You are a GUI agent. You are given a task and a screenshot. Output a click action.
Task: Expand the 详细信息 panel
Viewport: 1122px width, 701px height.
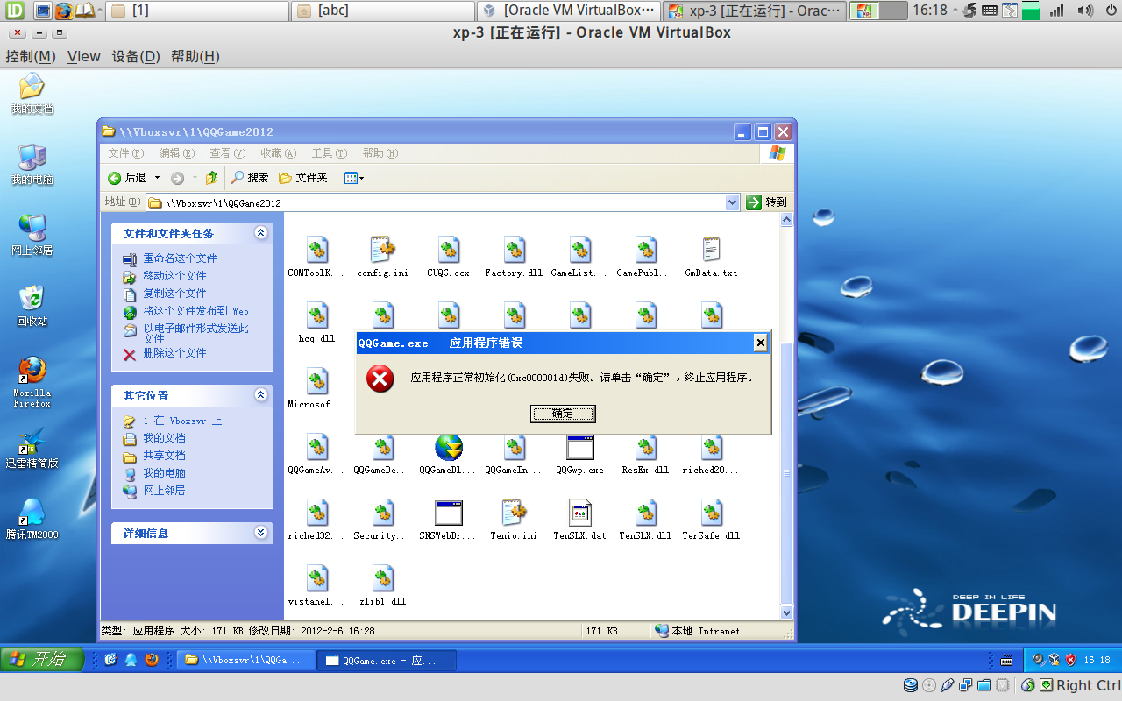point(260,532)
